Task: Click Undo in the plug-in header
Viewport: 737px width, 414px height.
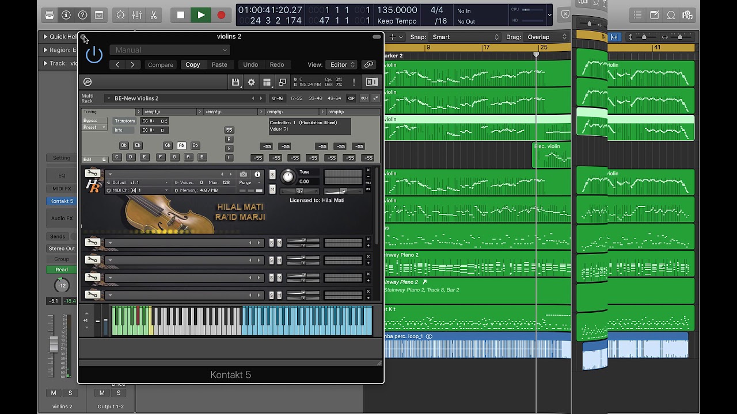Action: pos(250,64)
